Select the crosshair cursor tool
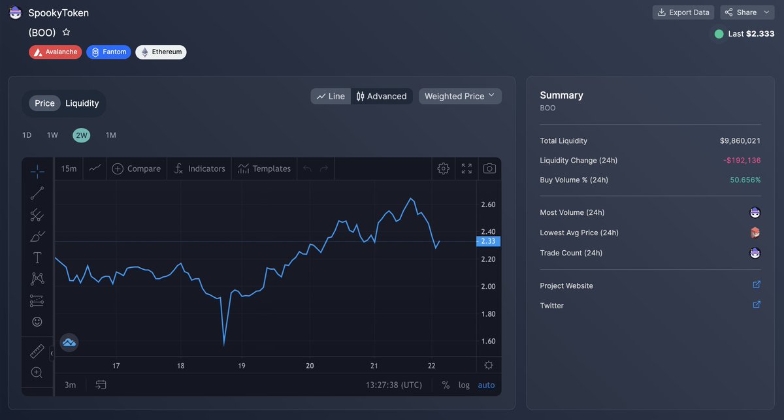Image resolution: width=784 pixels, height=420 pixels. pyautogui.click(x=37, y=171)
